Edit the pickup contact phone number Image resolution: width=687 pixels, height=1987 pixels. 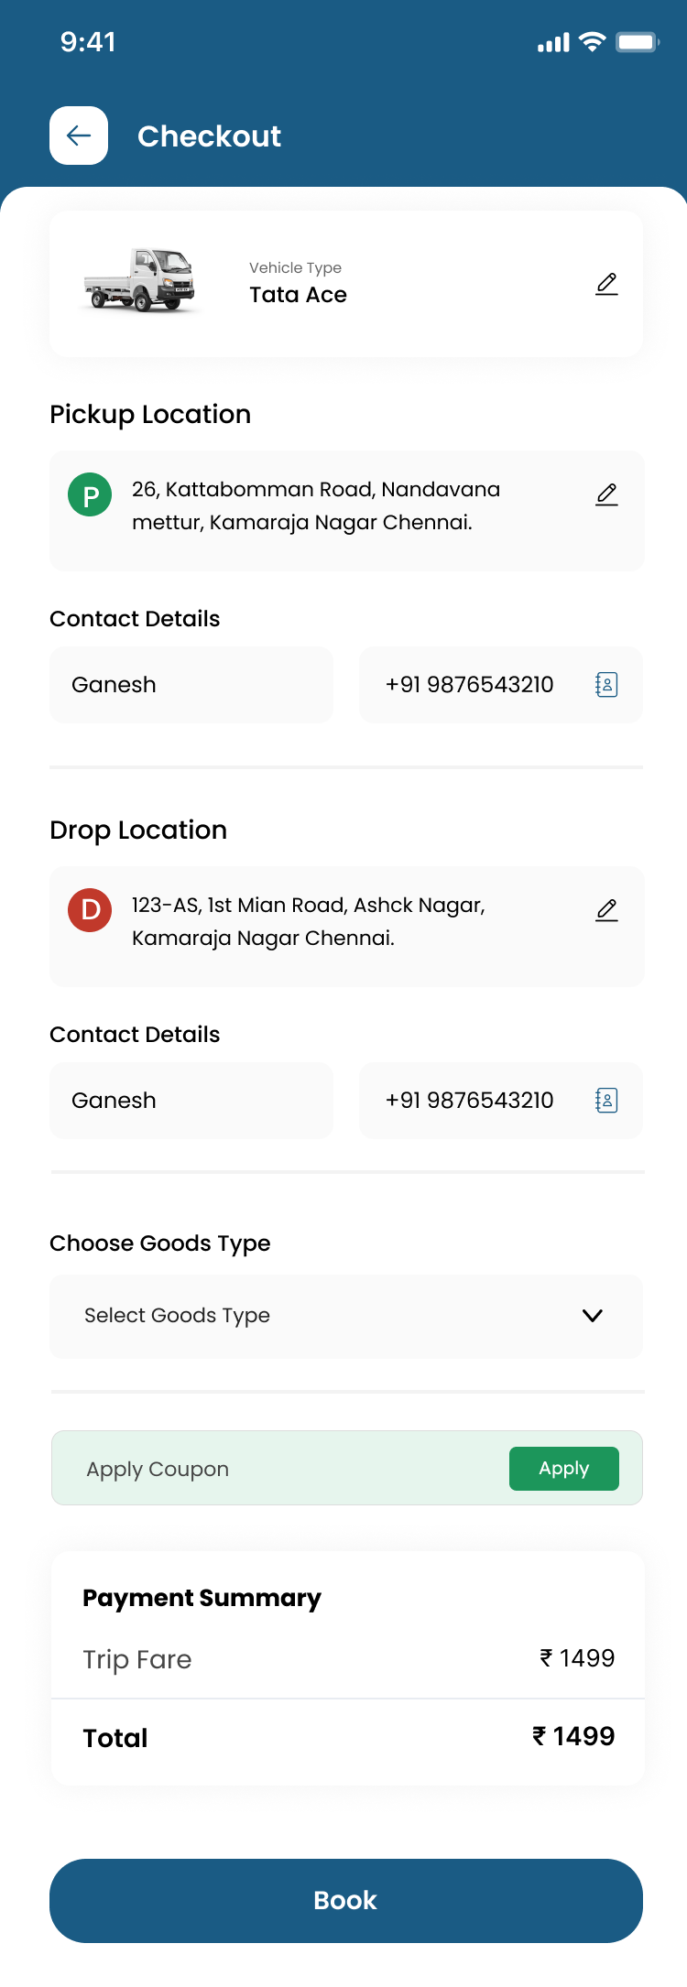(x=470, y=685)
